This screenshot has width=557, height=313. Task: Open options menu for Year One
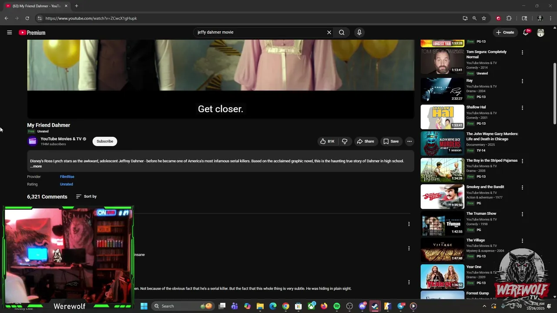tap(522, 267)
